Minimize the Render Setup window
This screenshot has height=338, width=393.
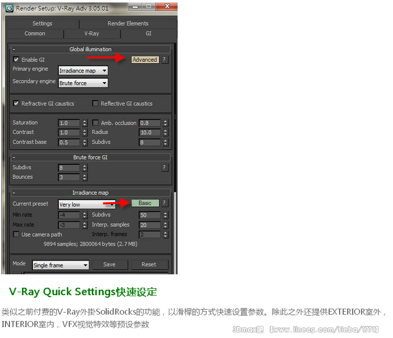click(x=135, y=7)
